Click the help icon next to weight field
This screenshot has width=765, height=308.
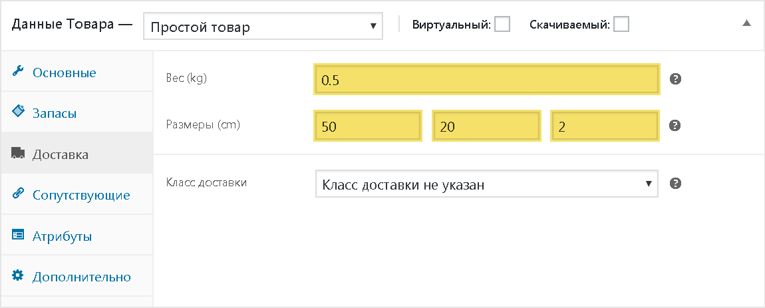[x=675, y=79]
